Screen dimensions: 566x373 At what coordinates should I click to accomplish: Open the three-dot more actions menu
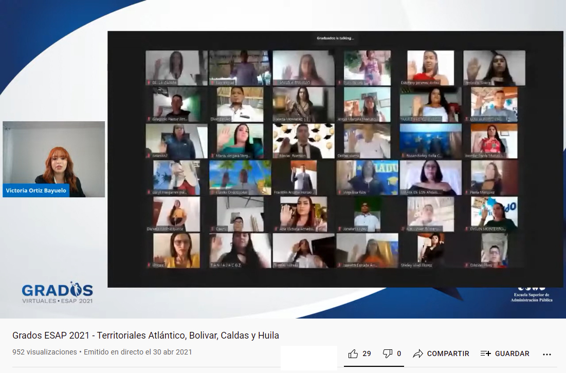coord(546,354)
